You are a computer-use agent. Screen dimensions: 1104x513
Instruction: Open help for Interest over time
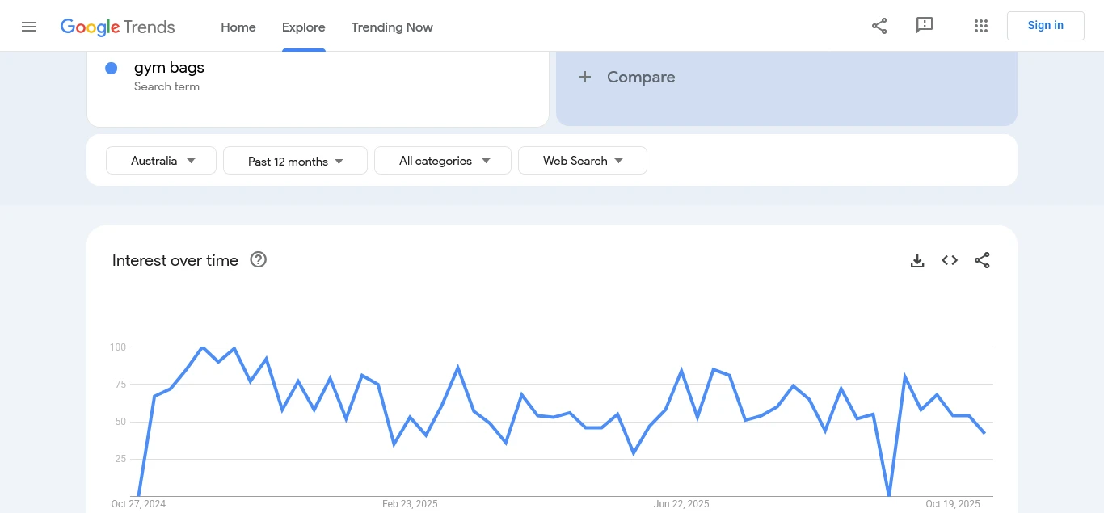click(x=259, y=260)
